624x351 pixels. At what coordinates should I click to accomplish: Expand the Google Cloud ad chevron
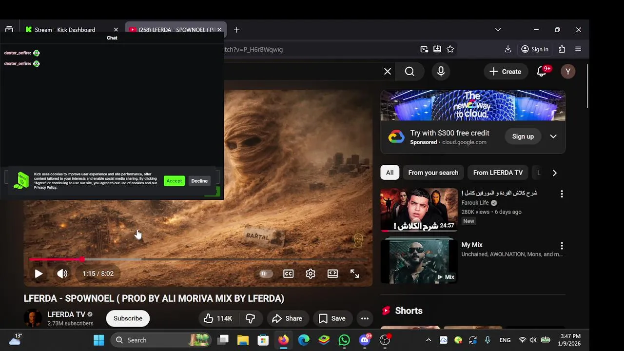click(553, 136)
